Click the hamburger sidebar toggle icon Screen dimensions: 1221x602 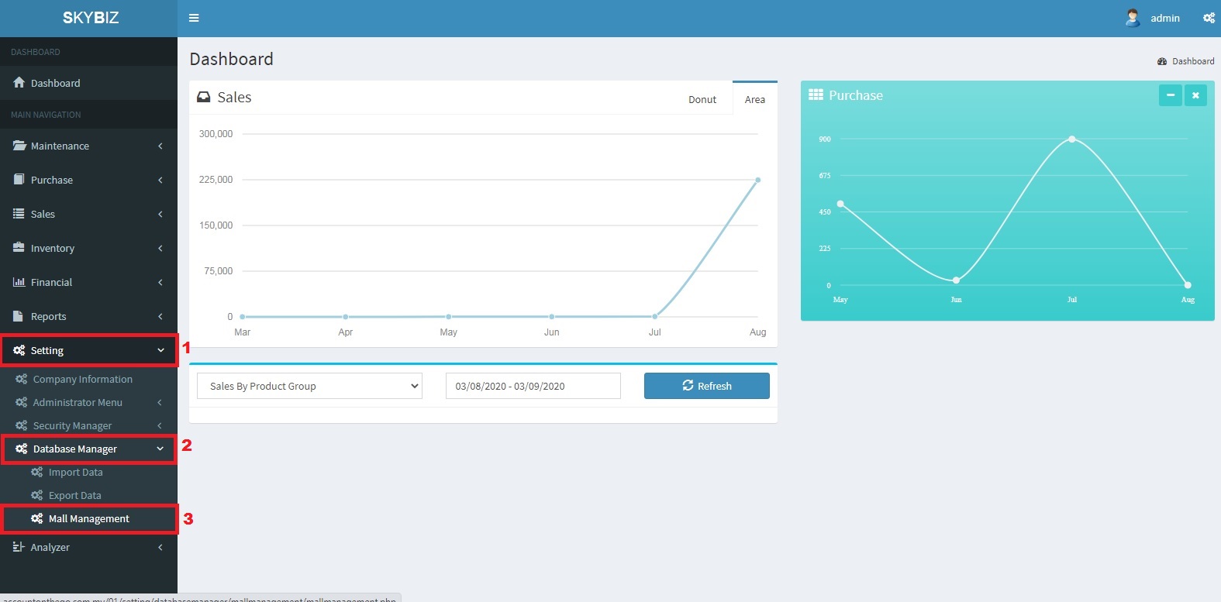[x=194, y=18]
